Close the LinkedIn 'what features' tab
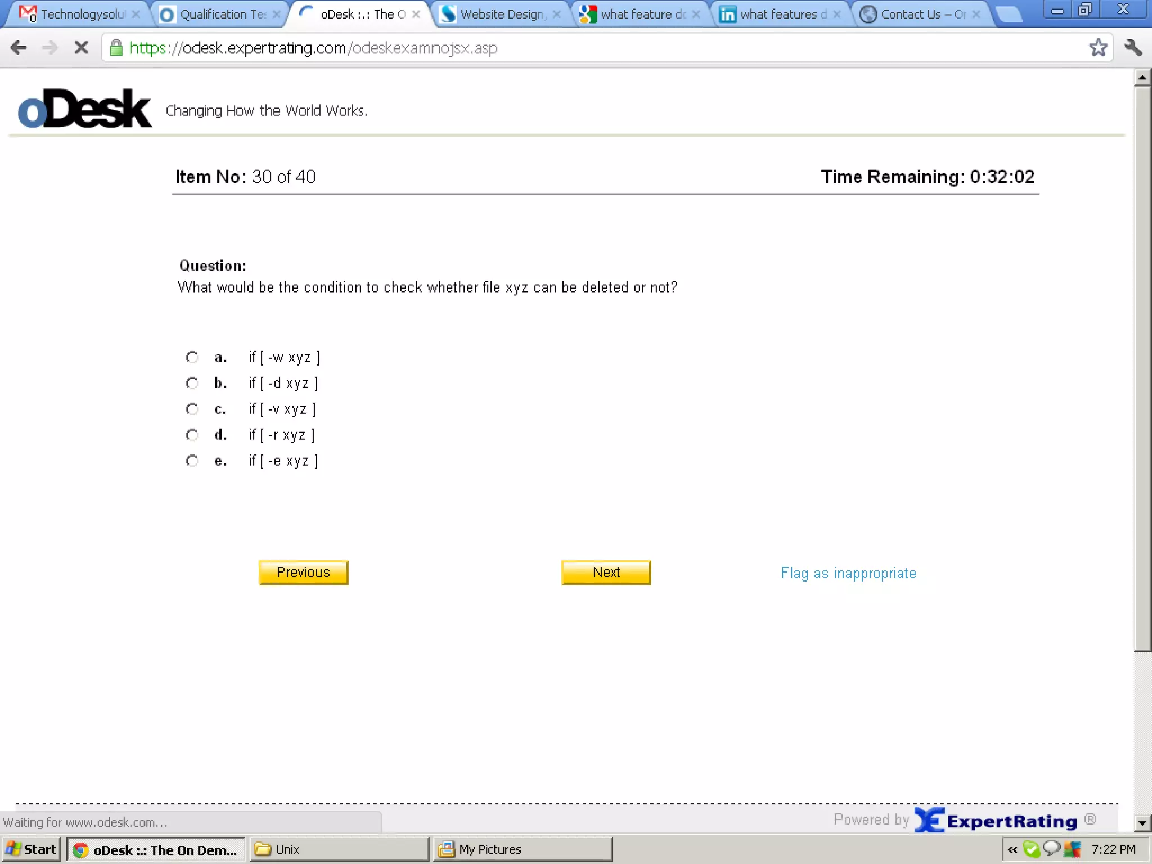The width and height of the screenshot is (1152, 864). pos(837,15)
